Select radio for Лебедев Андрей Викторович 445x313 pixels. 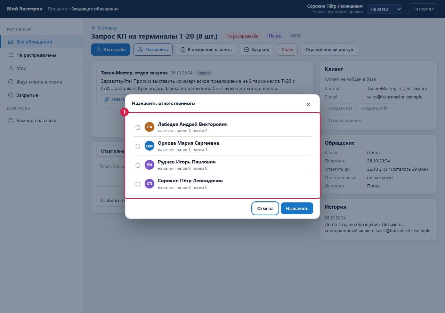(x=138, y=127)
